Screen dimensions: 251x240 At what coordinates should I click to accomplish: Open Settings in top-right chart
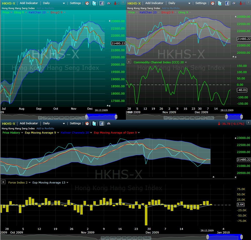click(x=201, y=3)
